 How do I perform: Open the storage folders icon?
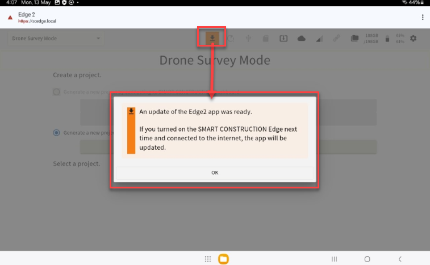pyautogui.click(x=354, y=39)
